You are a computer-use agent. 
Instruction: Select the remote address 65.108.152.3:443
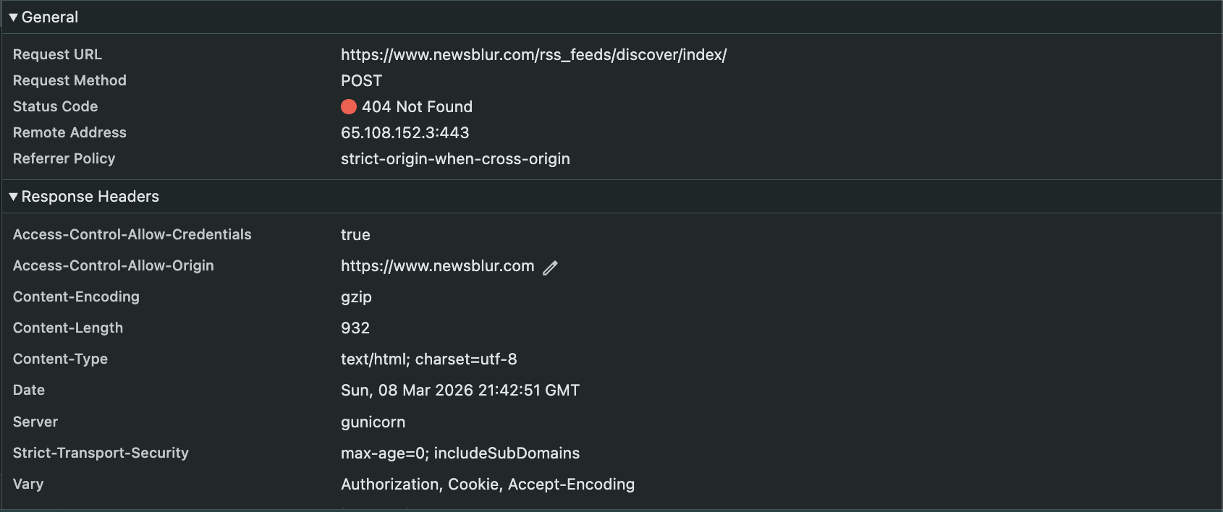point(405,133)
